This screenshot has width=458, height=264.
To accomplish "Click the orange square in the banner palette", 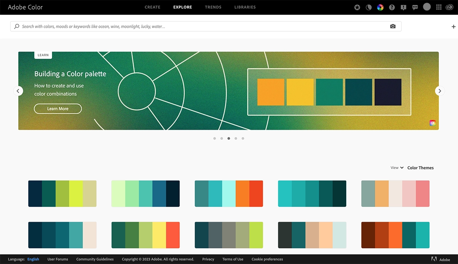I will click(x=271, y=92).
